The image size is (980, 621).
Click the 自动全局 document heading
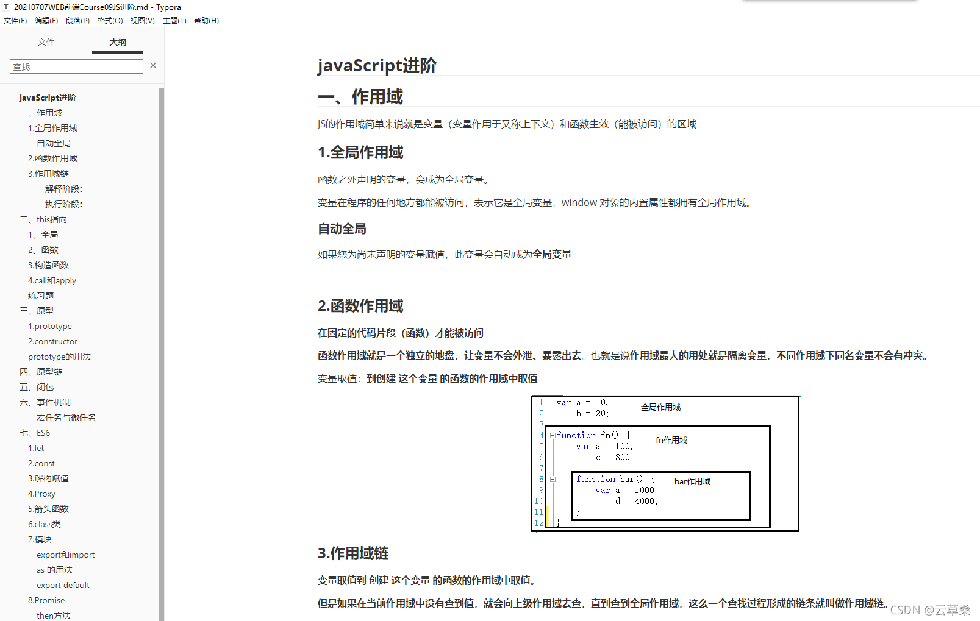click(342, 229)
